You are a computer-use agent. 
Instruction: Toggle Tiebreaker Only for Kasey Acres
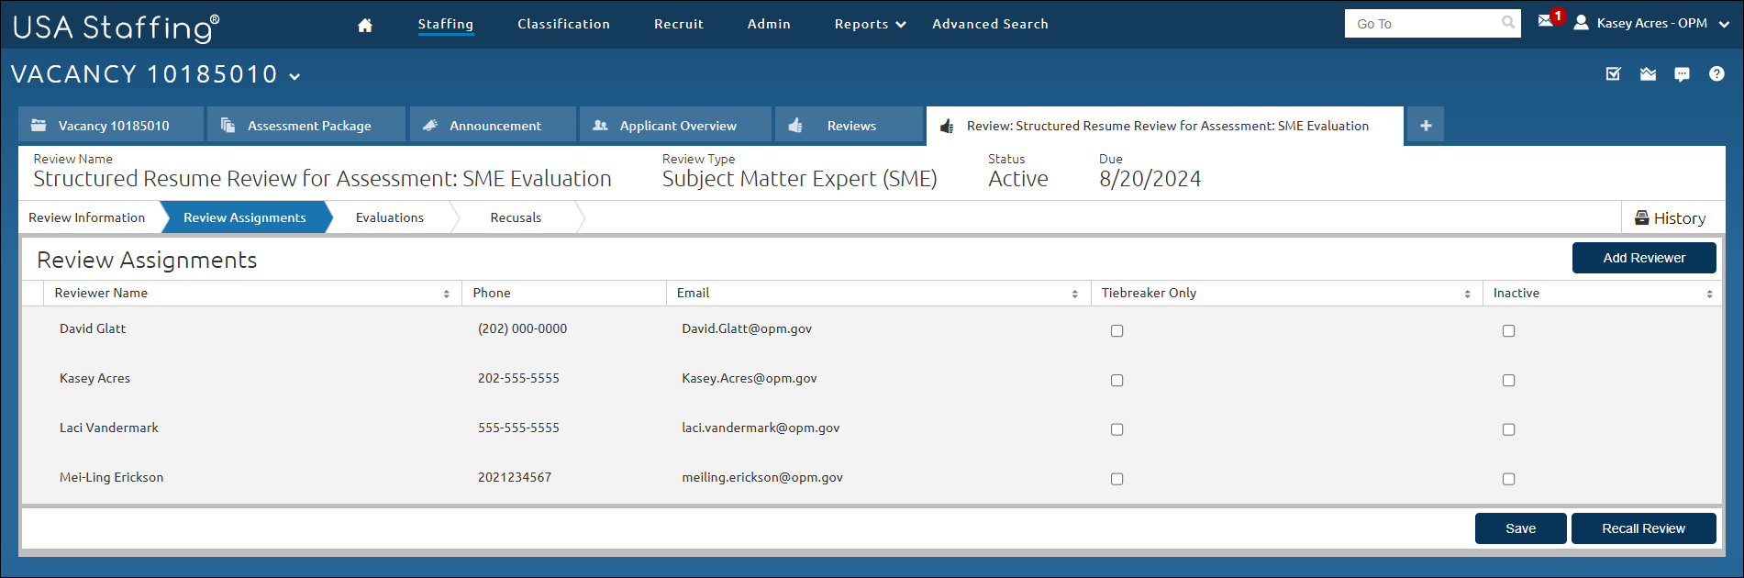click(1116, 381)
